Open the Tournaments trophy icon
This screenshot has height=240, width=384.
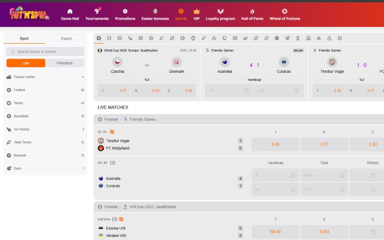(97, 11)
